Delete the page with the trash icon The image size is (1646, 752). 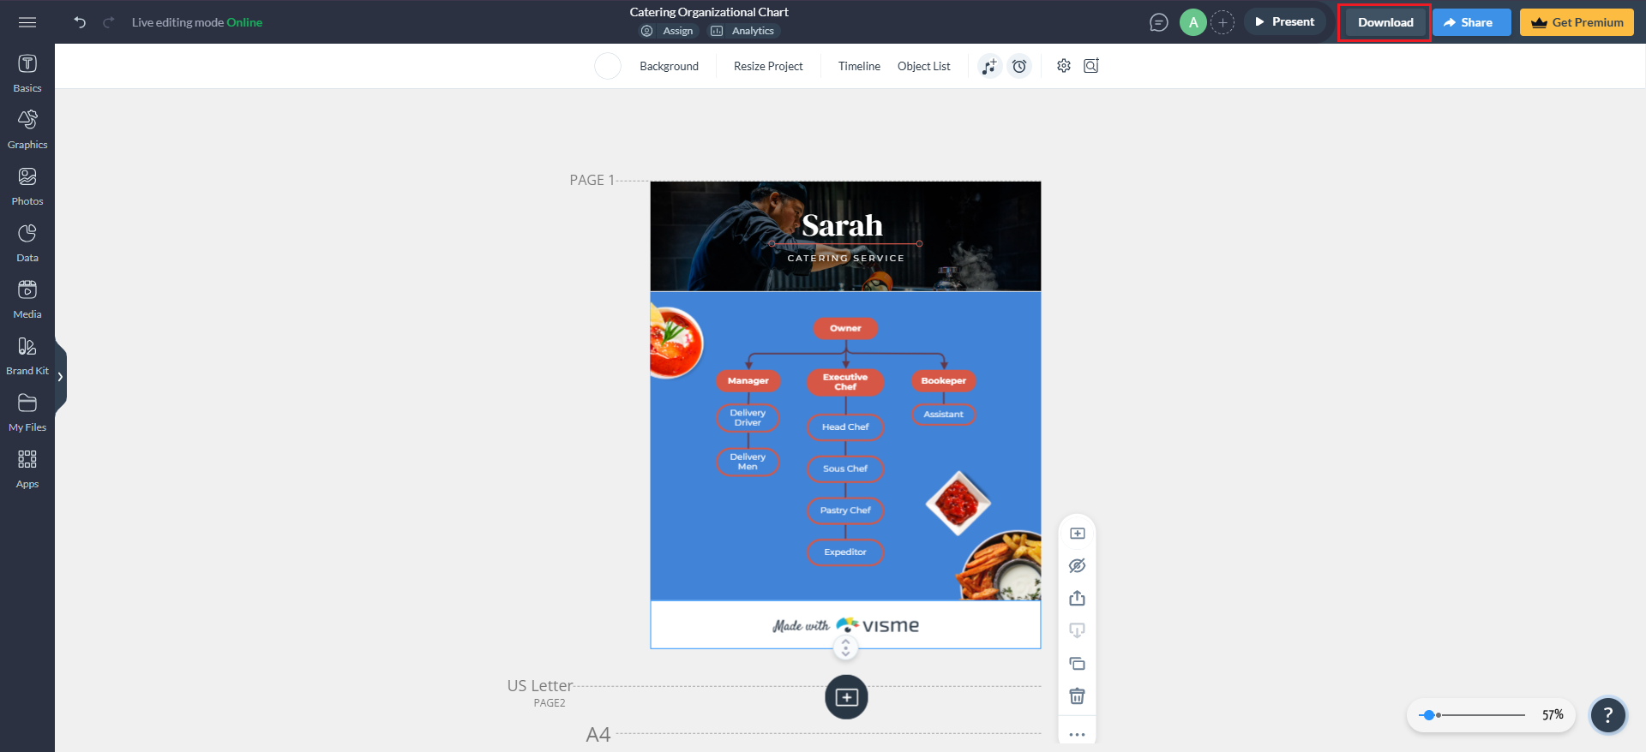tap(1077, 696)
